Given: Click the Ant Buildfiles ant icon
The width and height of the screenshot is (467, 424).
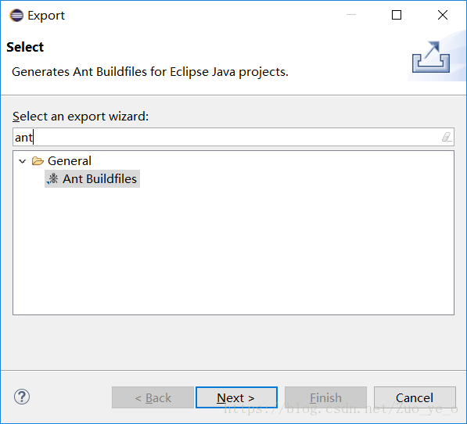Looking at the screenshot, I should [x=52, y=178].
